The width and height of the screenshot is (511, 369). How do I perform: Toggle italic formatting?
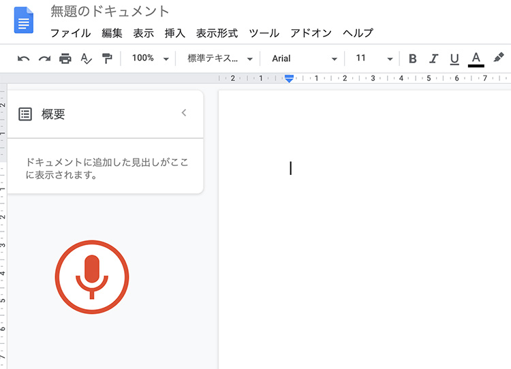(x=433, y=59)
